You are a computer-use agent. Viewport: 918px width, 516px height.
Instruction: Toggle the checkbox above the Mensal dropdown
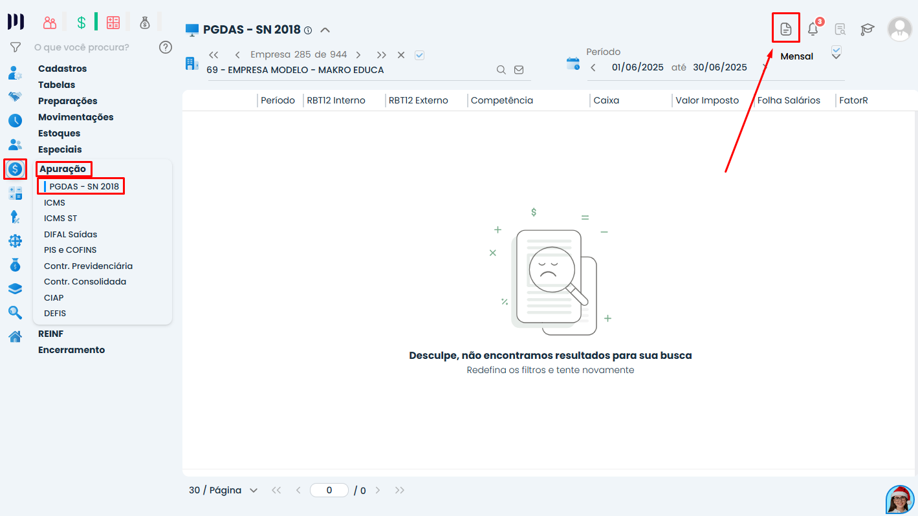(836, 50)
